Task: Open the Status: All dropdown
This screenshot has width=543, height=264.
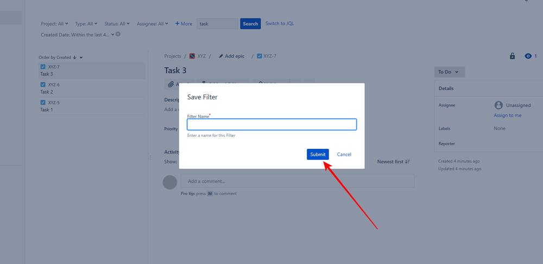Action: pos(117,23)
